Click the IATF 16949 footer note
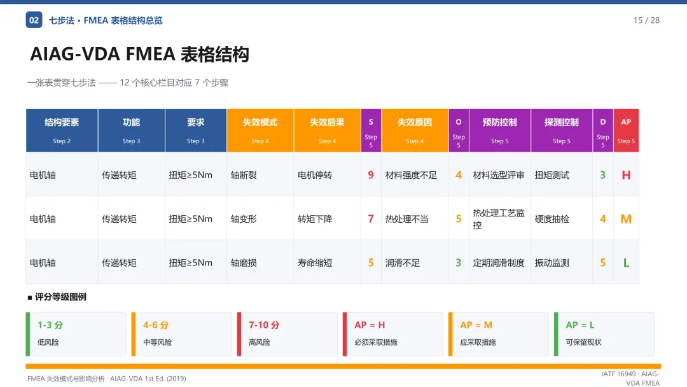 pyautogui.click(x=630, y=378)
